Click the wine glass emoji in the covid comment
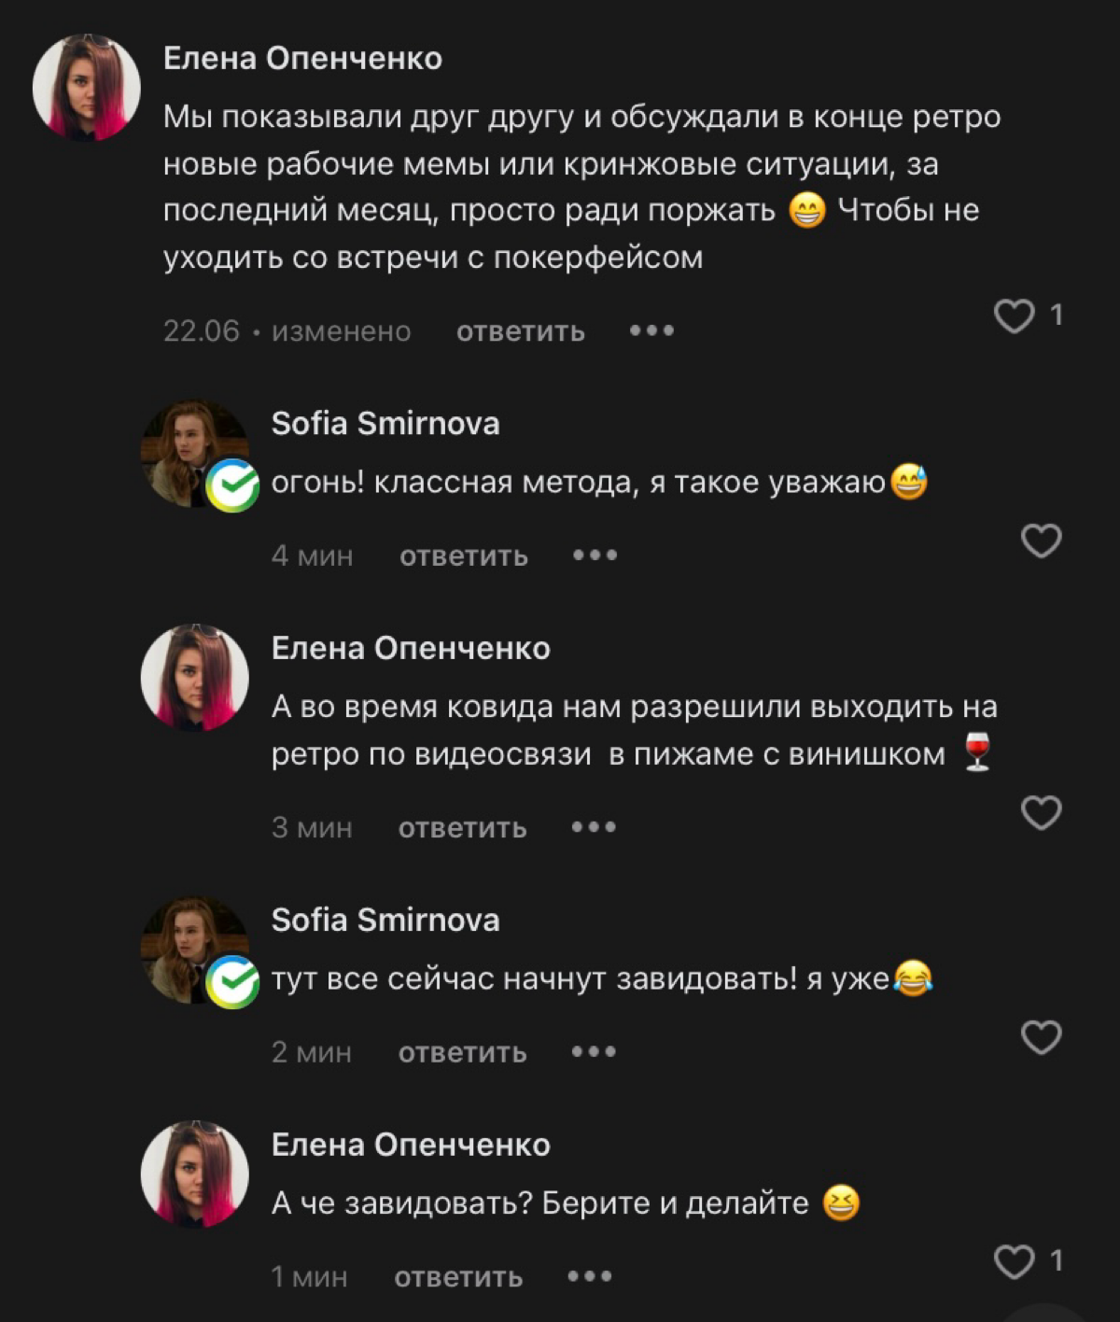1120x1322 pixels. (975, 752)
